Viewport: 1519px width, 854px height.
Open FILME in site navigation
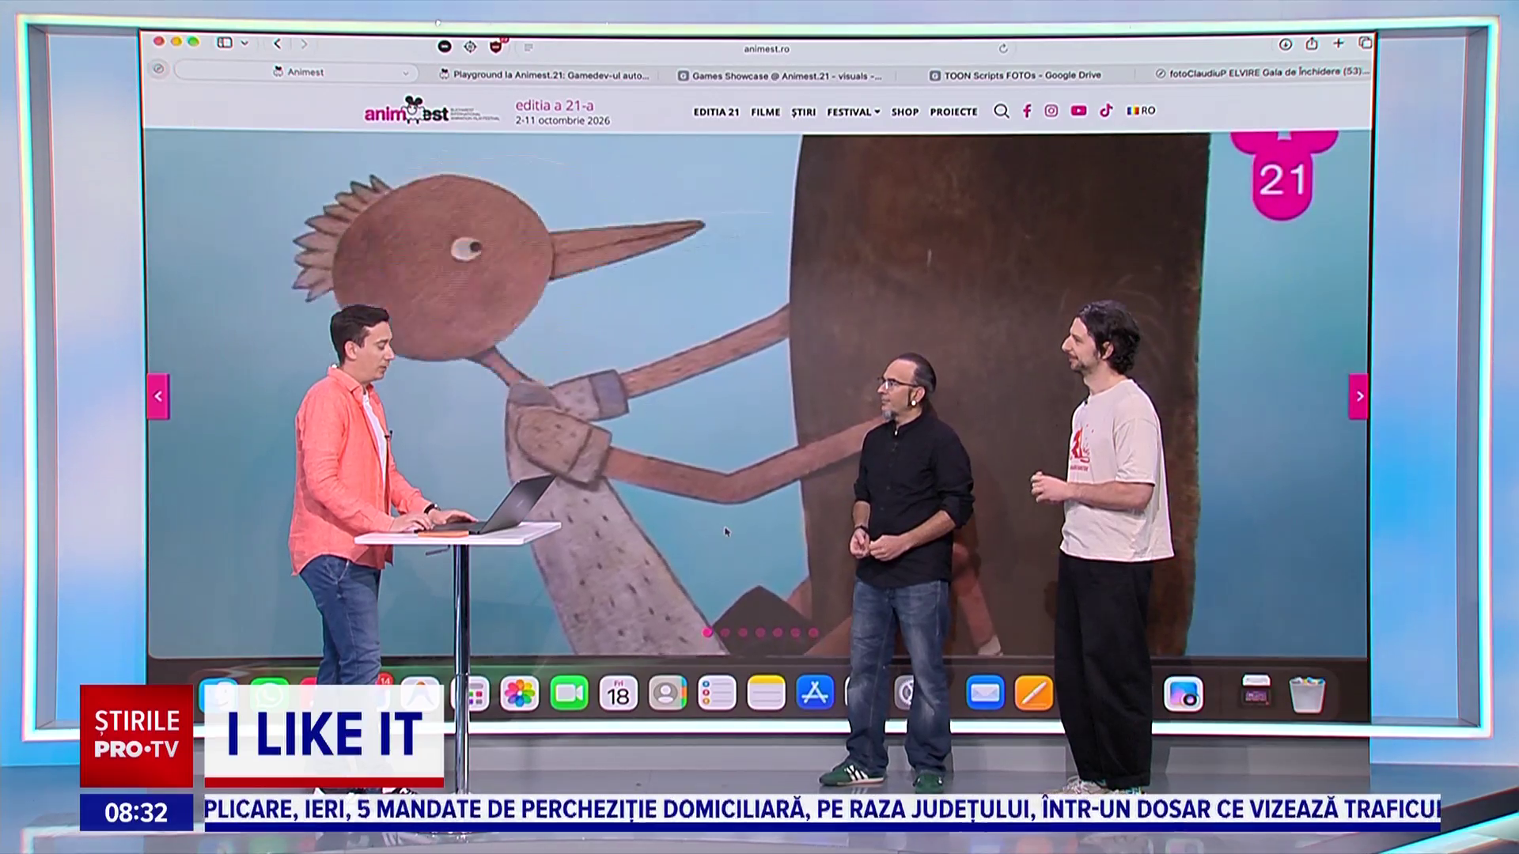point(765,112)
